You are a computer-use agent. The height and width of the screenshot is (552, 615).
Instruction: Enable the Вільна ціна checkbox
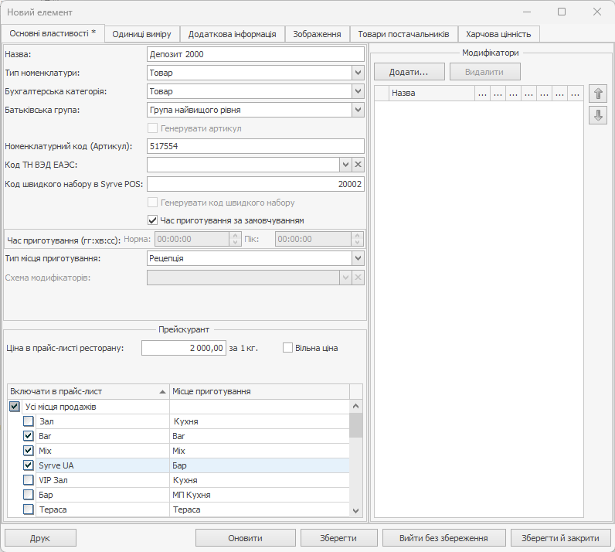(287, 348)
